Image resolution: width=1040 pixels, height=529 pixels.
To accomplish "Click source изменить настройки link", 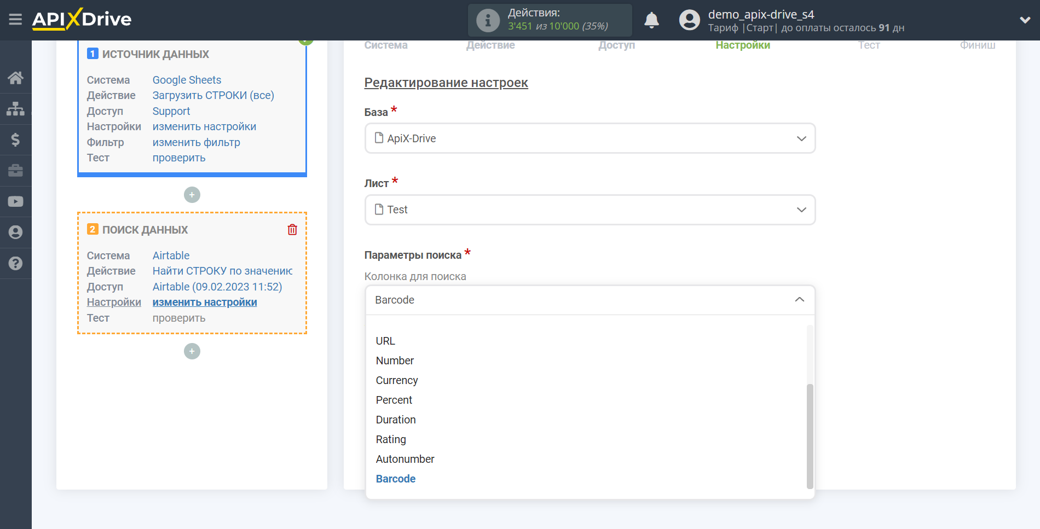I will 204,126.
